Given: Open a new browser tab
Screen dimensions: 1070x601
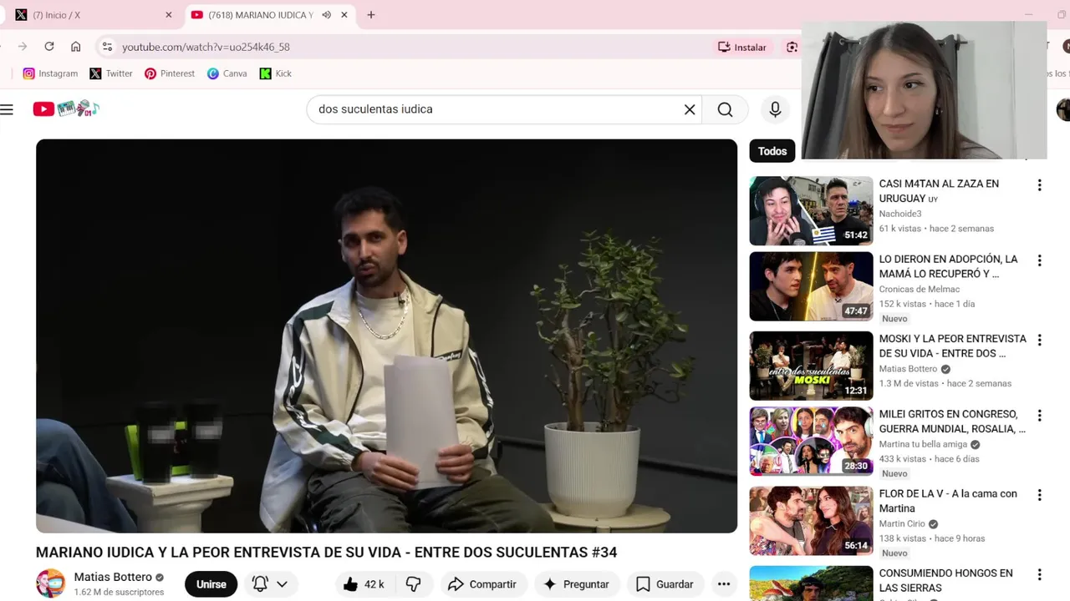Looking at the screenshot, I should pos(371,15).
